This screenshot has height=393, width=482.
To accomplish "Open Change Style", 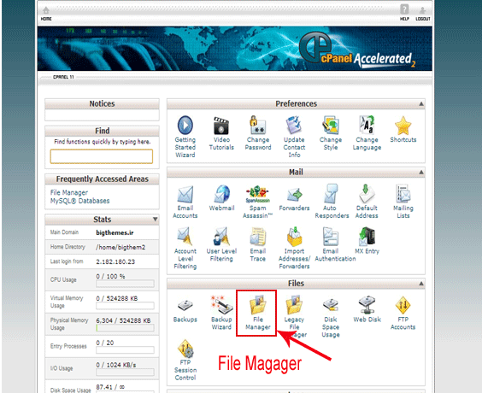I will pyautogui.click(x=331, y=132).
